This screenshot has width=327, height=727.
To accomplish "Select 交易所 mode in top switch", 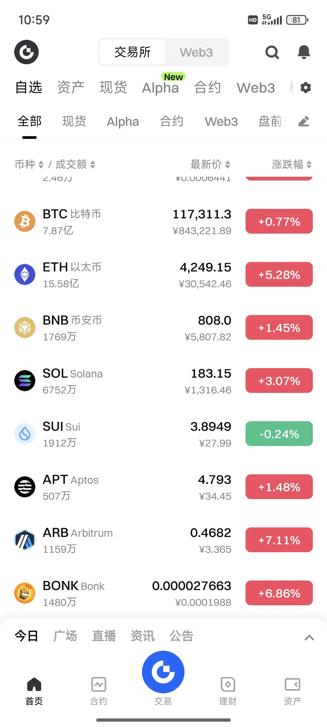I will [x=132, y=52].
